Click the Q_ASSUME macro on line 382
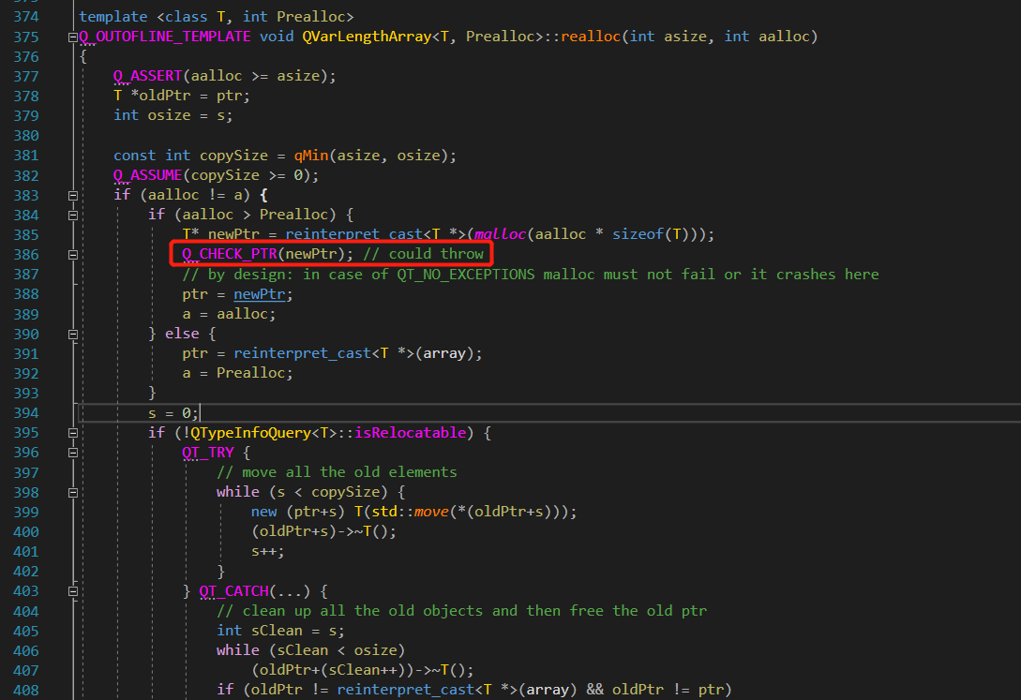 (x=147, y=175)
